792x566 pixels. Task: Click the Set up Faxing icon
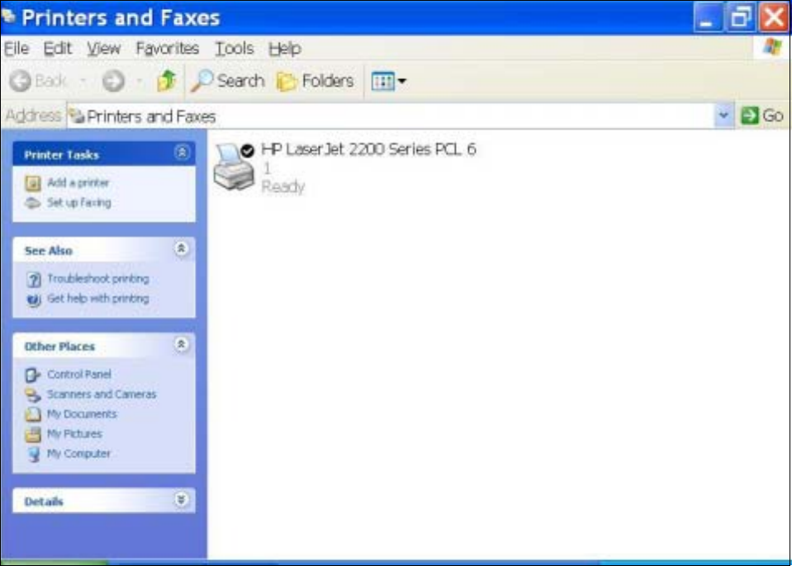pos(33,203)
